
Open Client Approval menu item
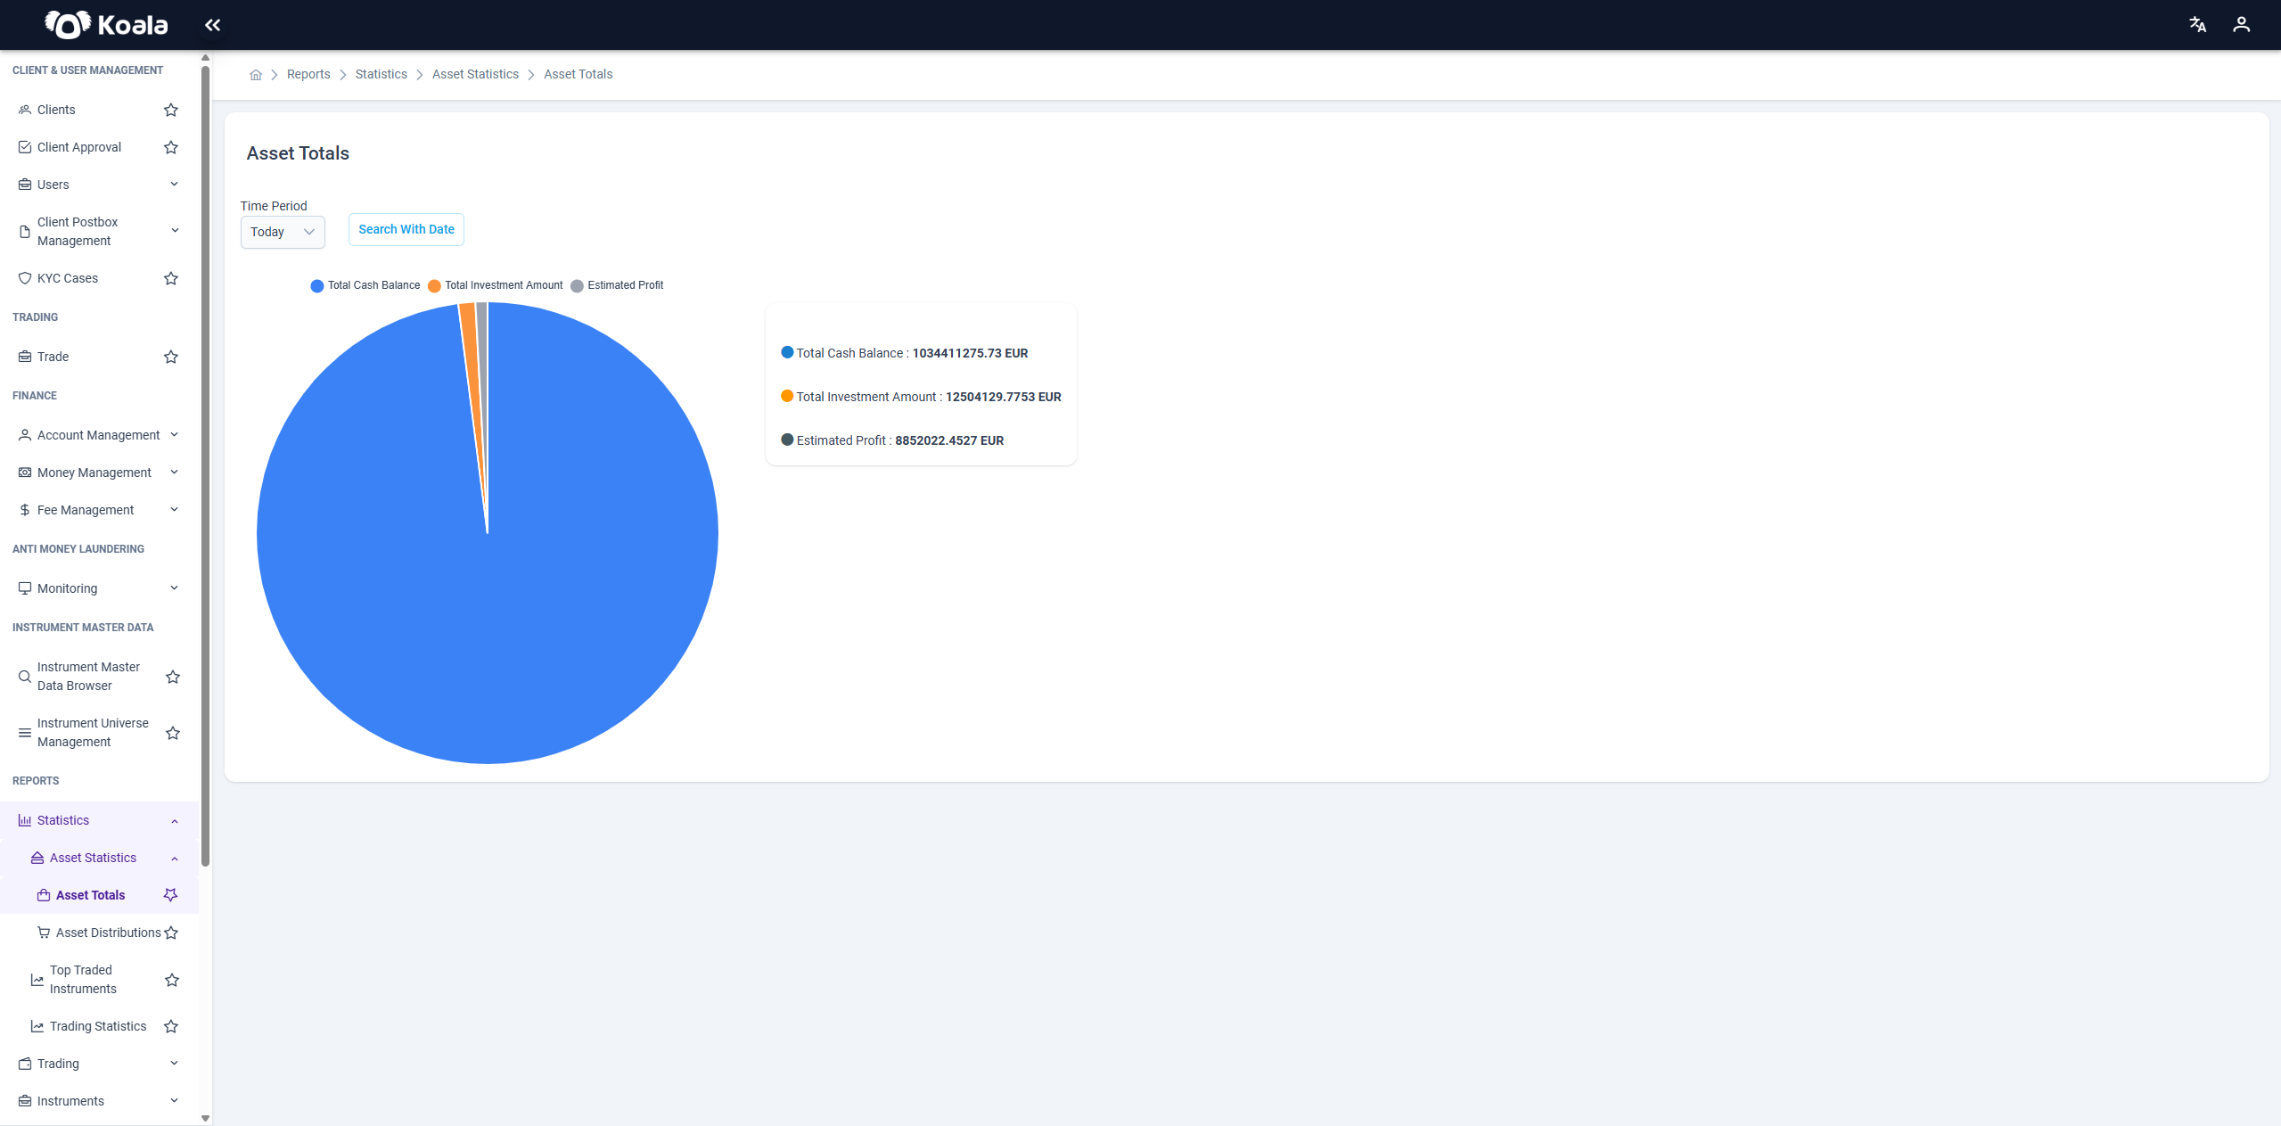(79, 147)
